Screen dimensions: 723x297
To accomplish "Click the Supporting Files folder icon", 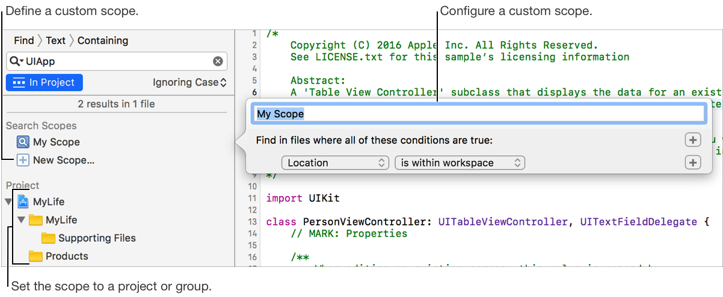I will coord(49,238).
